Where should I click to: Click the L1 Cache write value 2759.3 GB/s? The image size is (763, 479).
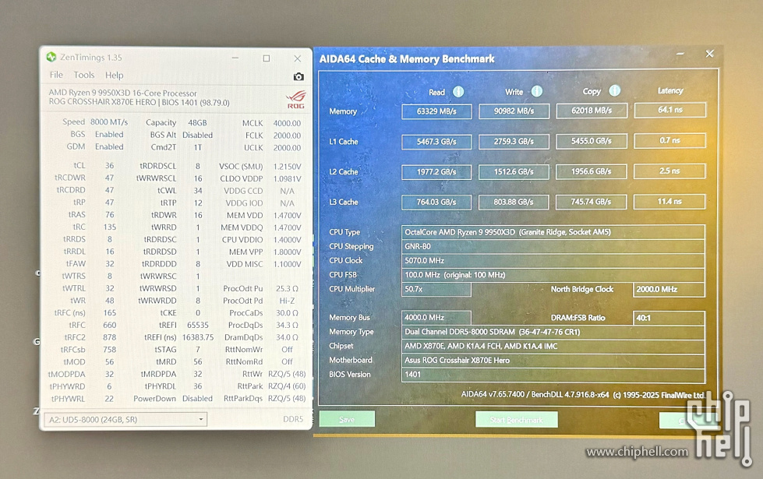[x=514, y=142]
